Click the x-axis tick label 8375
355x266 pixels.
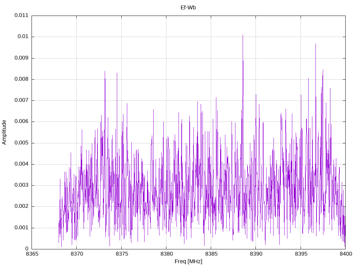tap(122, 254)
